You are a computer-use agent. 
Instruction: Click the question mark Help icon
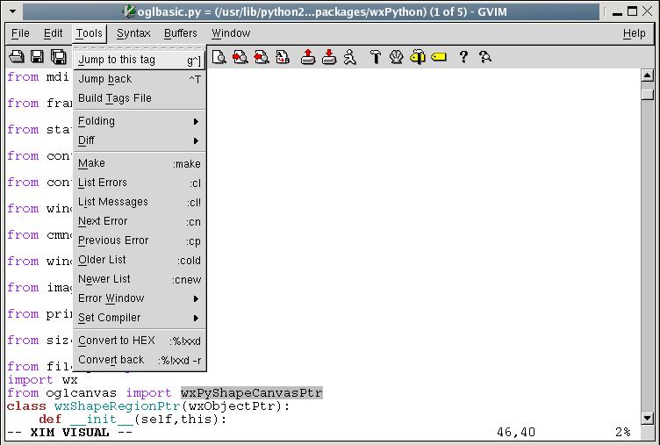463,57
